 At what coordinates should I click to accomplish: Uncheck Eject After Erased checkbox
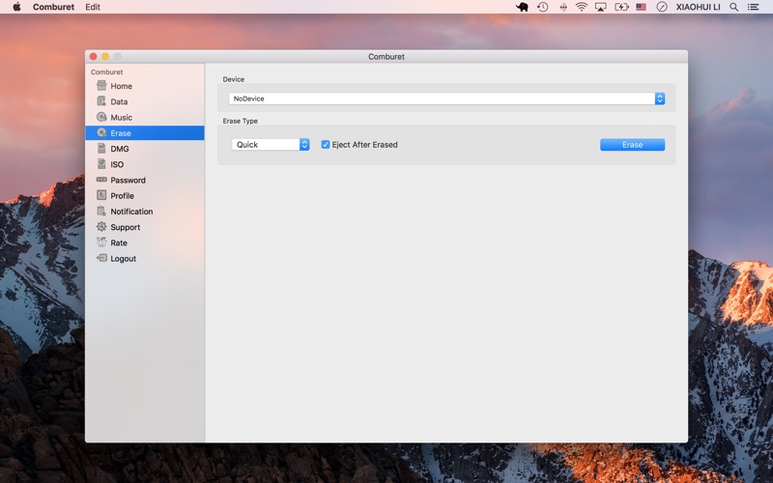click(326, 144)
